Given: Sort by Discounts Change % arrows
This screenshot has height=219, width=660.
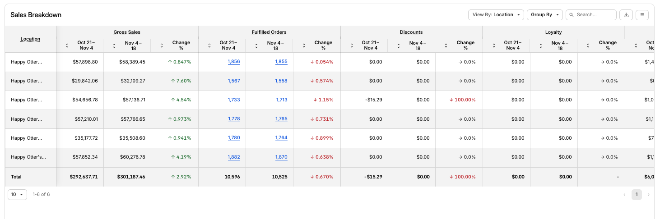Looking at the screenshot, I should pyautogui.click(x=446, y=46).
